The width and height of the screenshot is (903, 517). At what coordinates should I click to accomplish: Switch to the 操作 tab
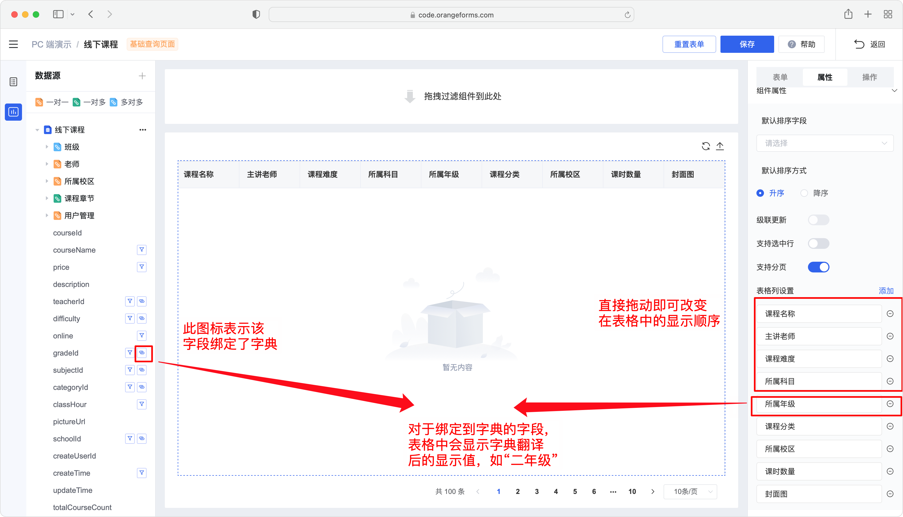(870, 77)
